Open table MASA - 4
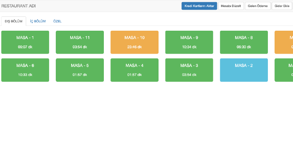 pos(134,70)
